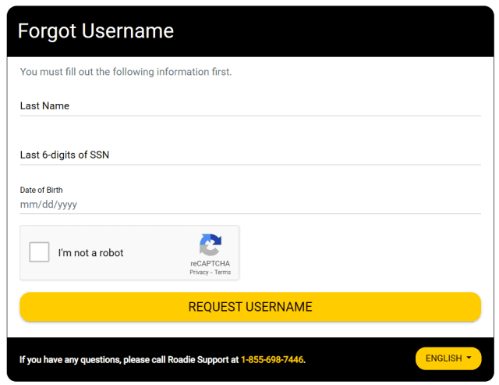Click the blank space right of the reCAPTCHA box

(359, 253)
